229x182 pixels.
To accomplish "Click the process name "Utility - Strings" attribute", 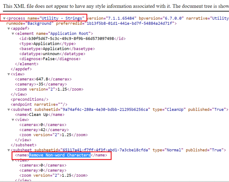I will tap(56, 18).
